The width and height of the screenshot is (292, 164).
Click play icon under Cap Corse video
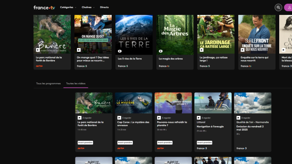point(119,118)
